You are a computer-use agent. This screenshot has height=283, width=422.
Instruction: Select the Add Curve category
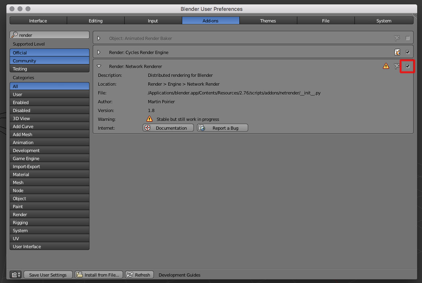[50, 126]
